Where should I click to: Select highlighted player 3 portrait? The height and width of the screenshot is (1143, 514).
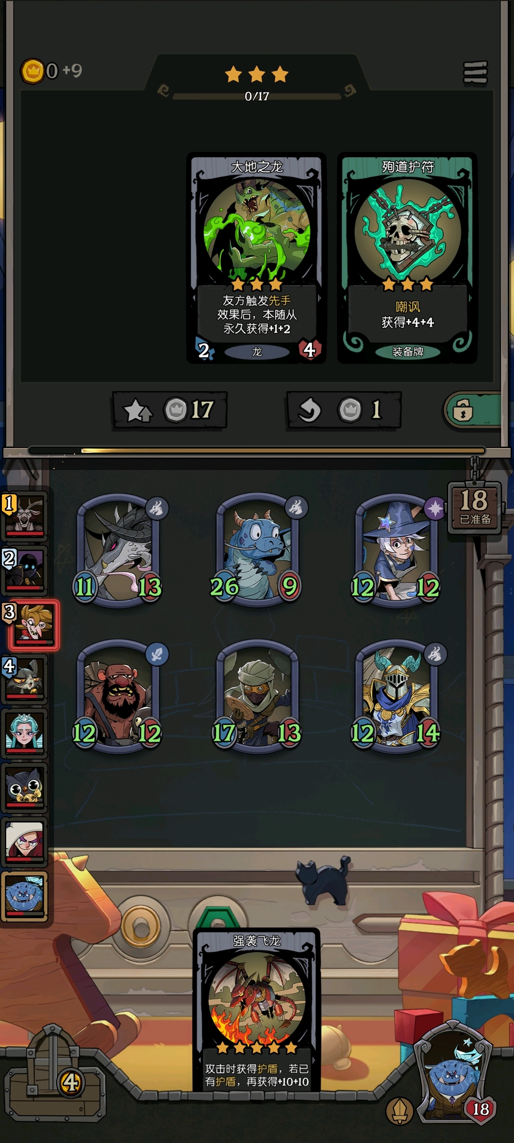pyautogui.click(x=33, y=625)
